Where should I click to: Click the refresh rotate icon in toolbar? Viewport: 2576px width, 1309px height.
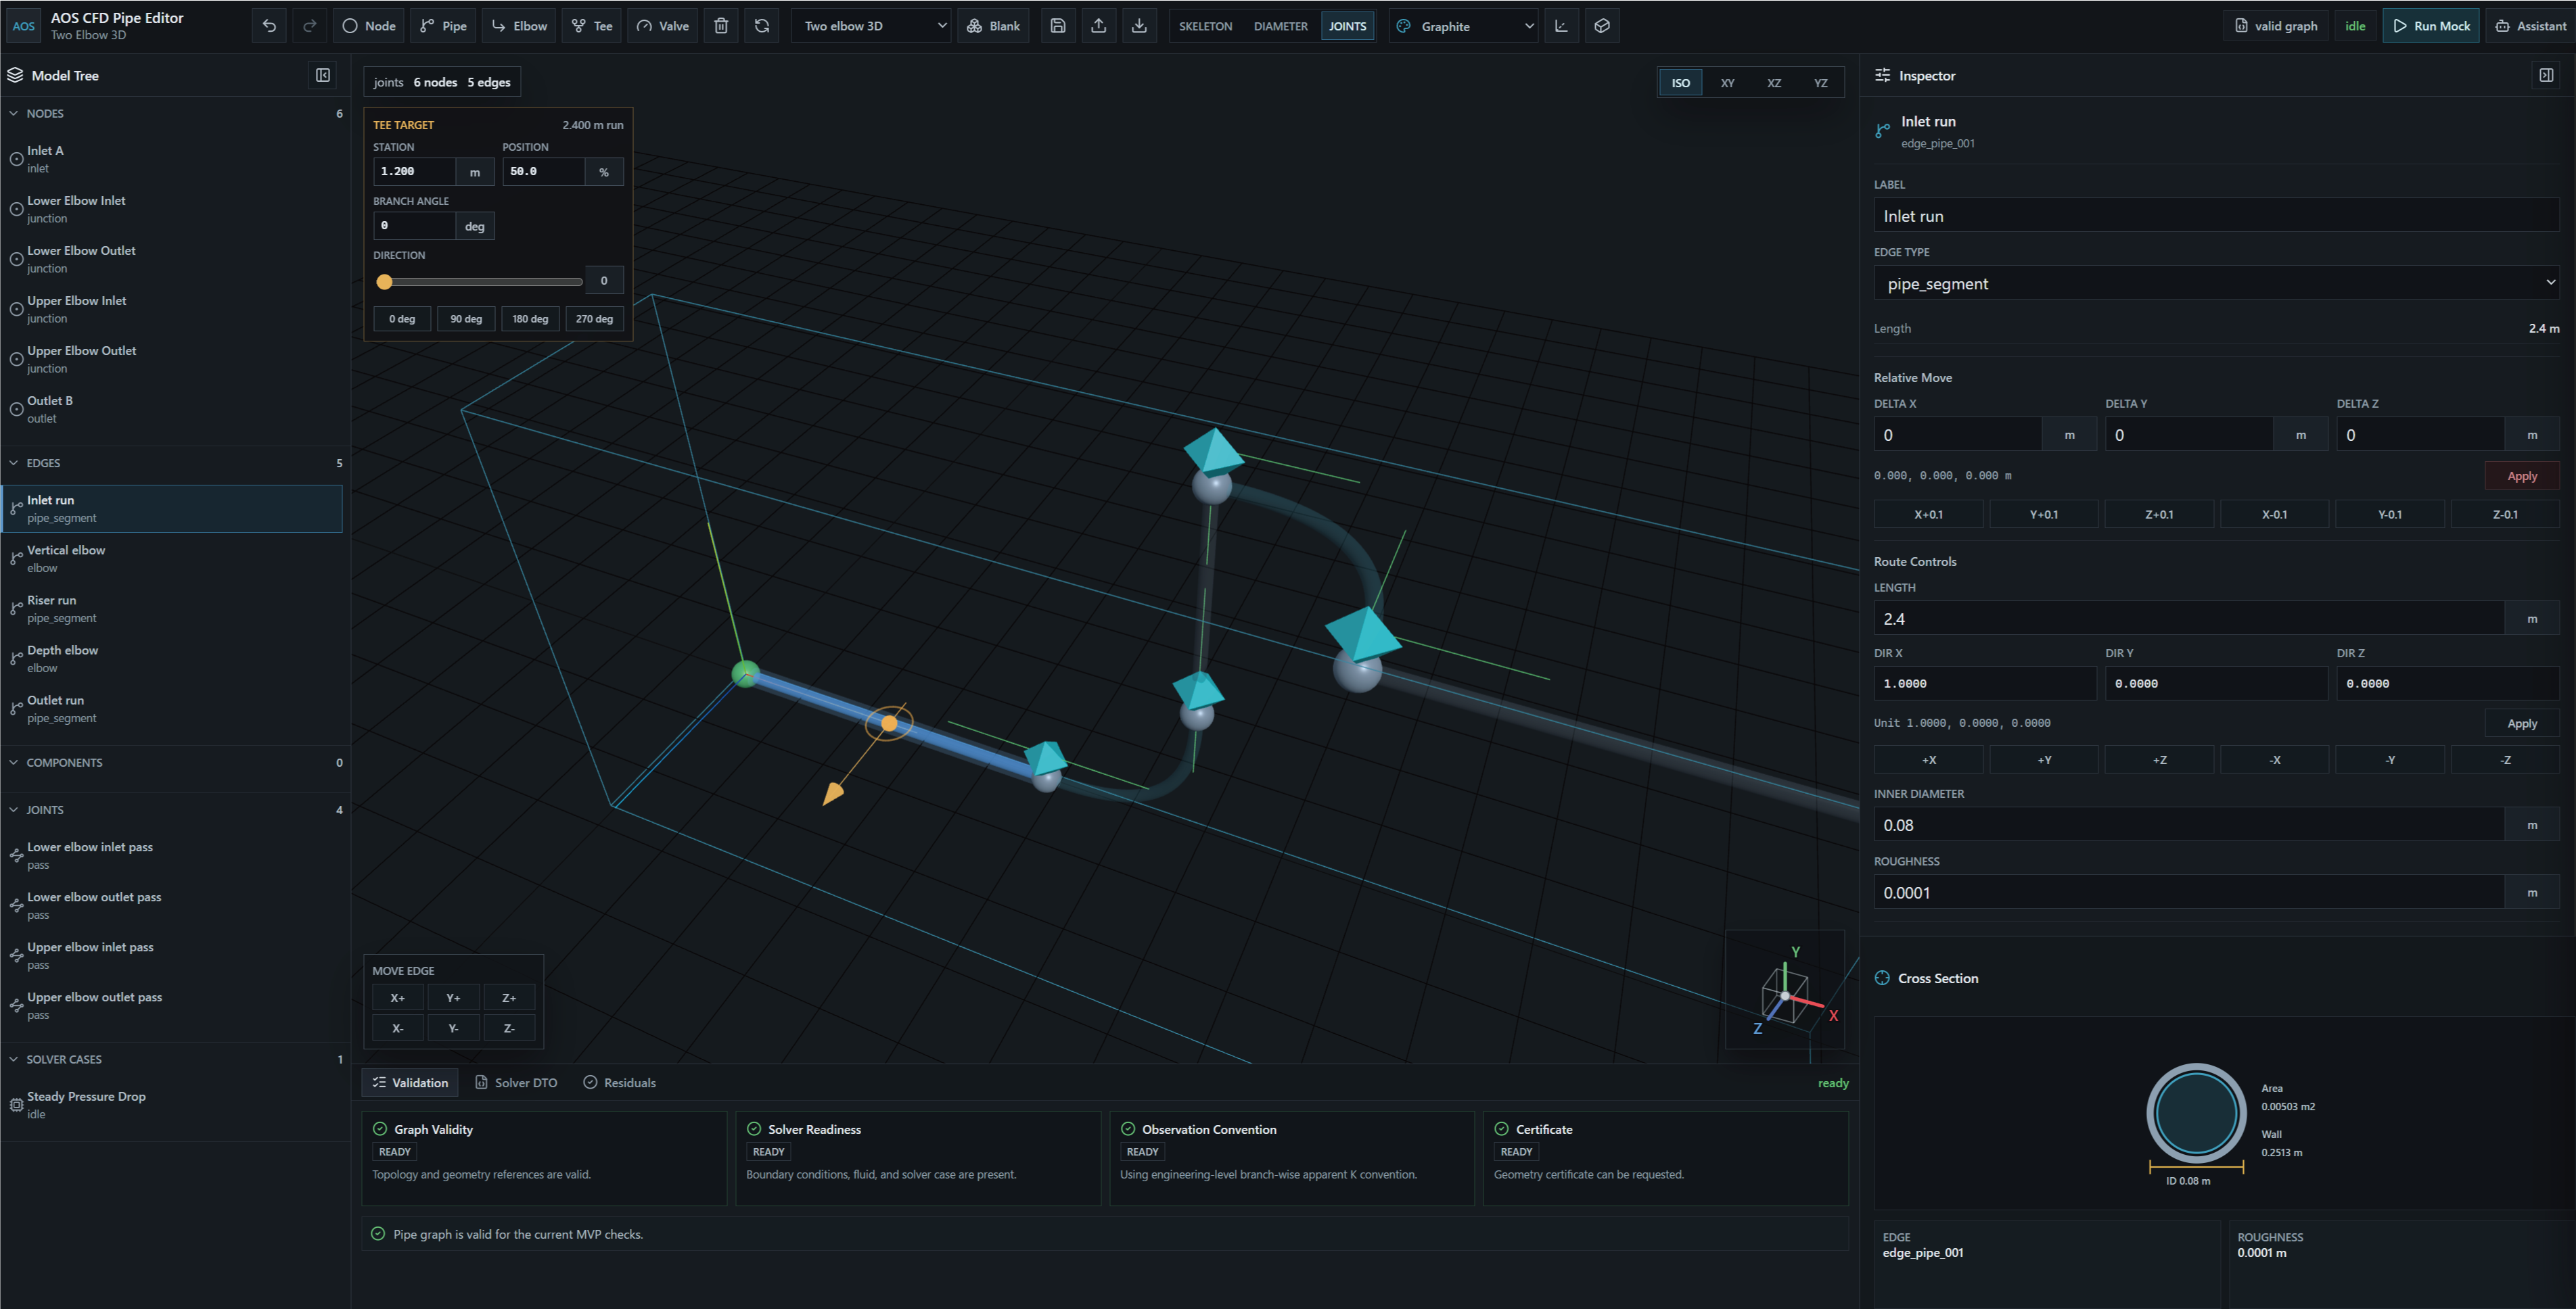762,26
